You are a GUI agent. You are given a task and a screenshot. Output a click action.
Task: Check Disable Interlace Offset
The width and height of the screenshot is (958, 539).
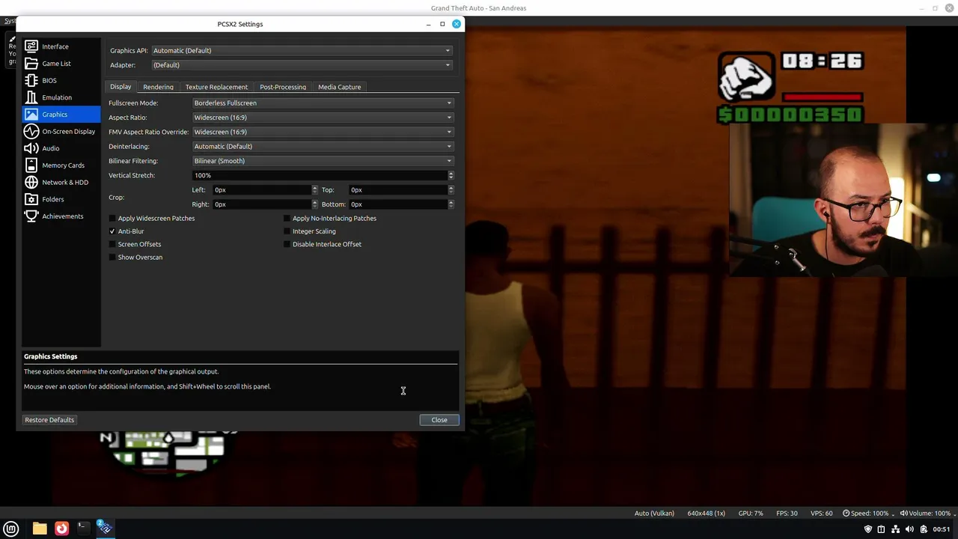point(322,244)
